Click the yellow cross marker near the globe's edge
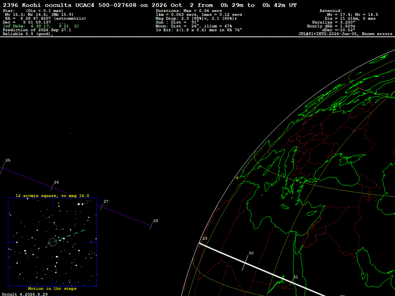This screenshot has height=296, width=395. point(237,178)
